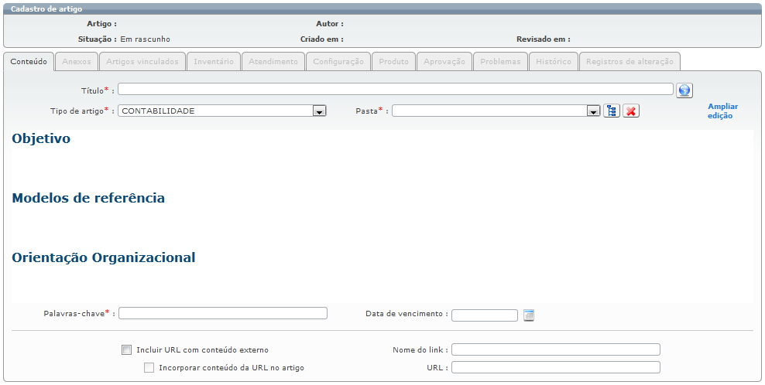Image resolution: width=765 pixels, height=385 pixels.
Task: Click into the Título text field
Action: (395, 89)
